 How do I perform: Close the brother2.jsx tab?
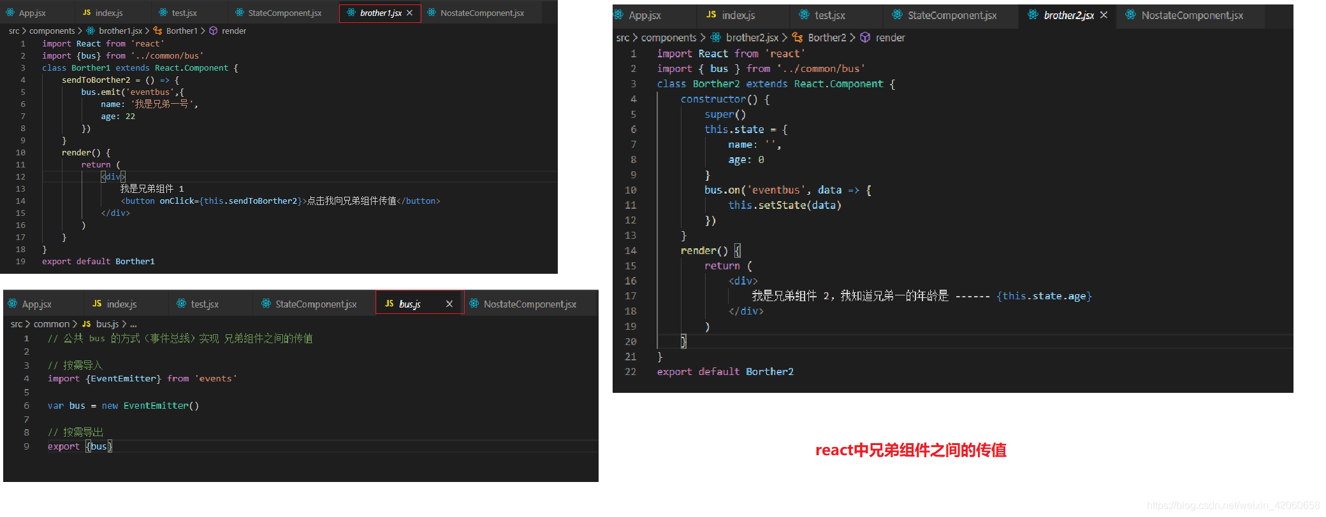click(x=1104, y=15)
